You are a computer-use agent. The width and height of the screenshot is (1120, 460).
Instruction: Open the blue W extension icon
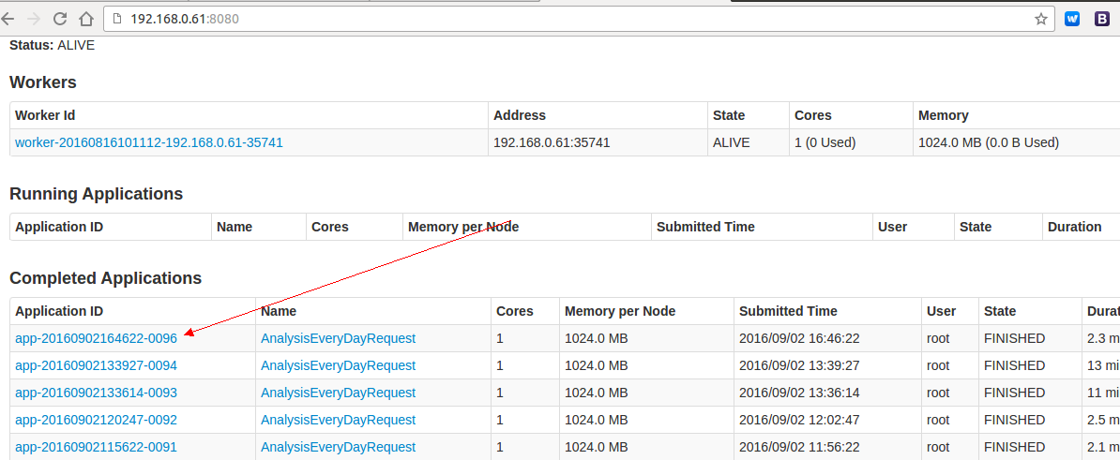(1072, 19)
